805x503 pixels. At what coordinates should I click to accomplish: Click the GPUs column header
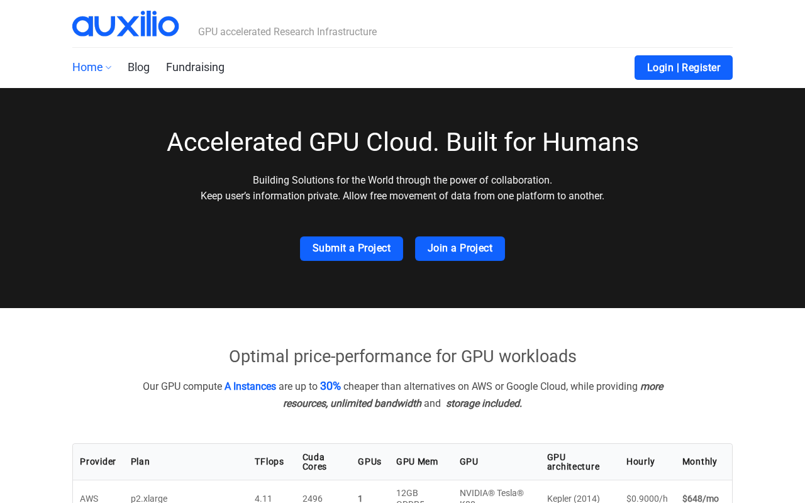[x=370, y=462]
